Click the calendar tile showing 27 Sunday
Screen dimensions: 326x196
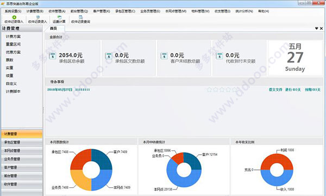click(x=295, y=58)
